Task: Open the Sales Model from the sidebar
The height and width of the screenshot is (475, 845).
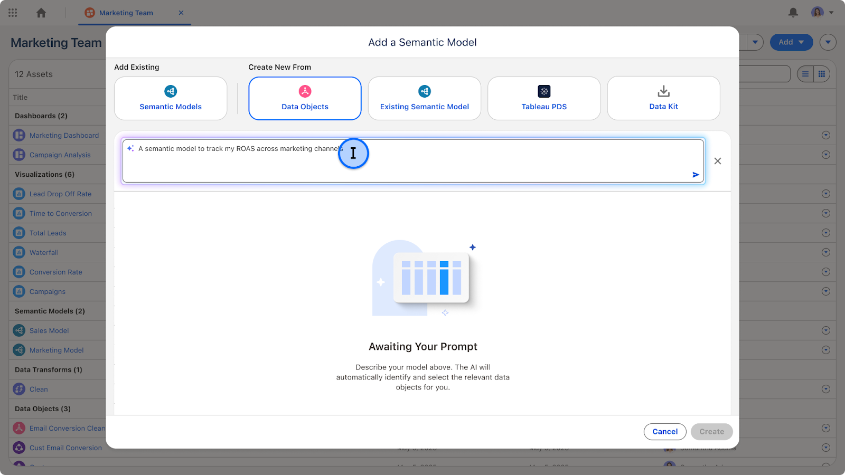Action: [x=50, y=330]
